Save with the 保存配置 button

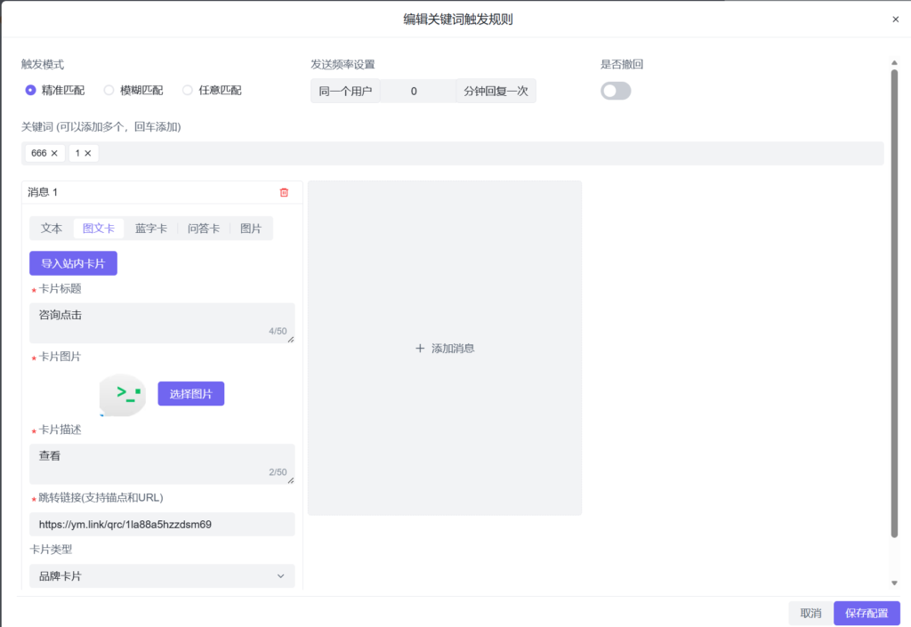click(x=867, y=614)
